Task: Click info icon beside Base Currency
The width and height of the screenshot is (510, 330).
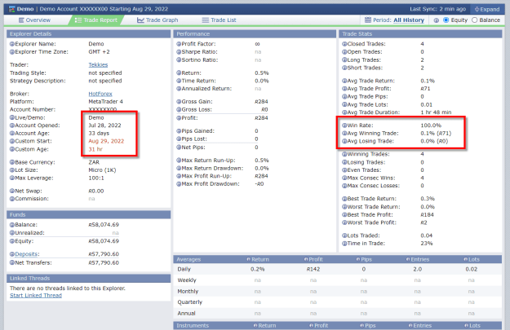Action: [x=12, y=162]
